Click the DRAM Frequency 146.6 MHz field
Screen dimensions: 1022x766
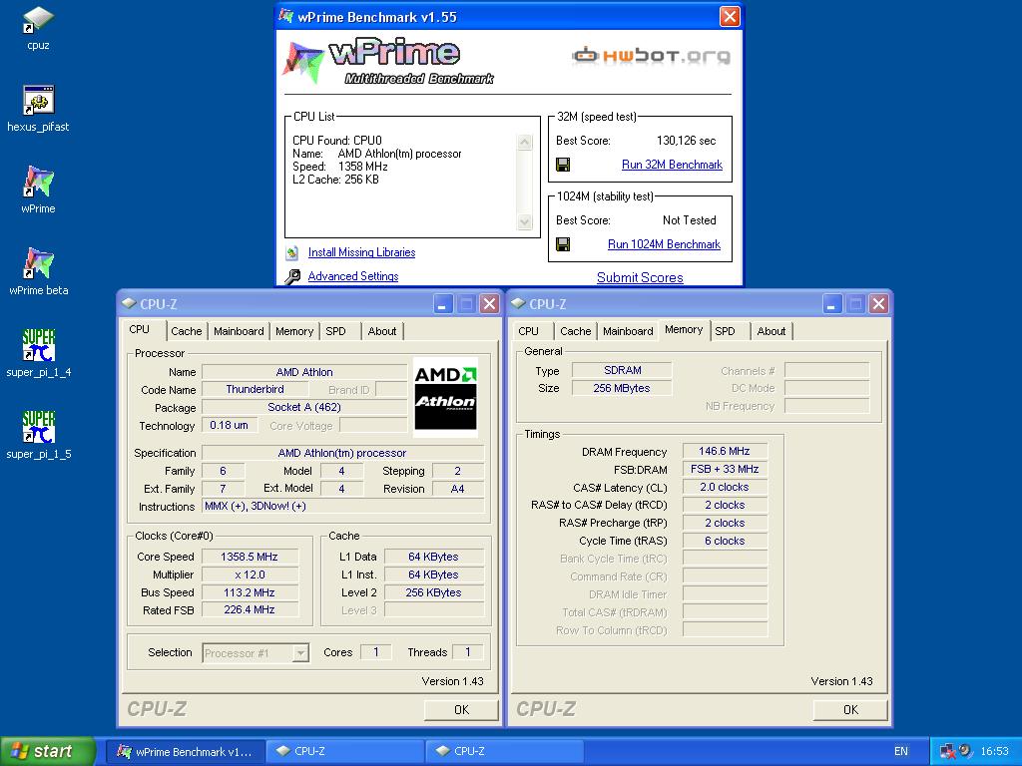click(x=725, y=452)
